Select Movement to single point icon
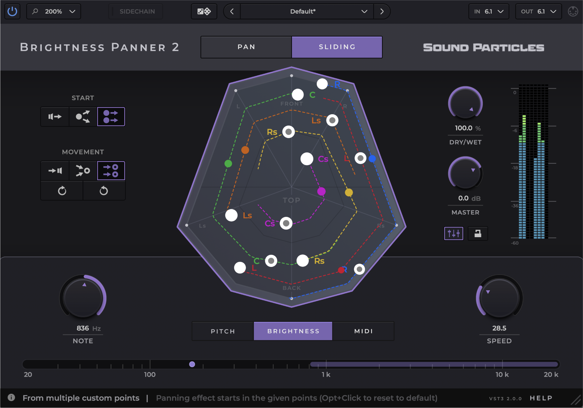Screen dimensions: 583x408 tap(55, 171)
